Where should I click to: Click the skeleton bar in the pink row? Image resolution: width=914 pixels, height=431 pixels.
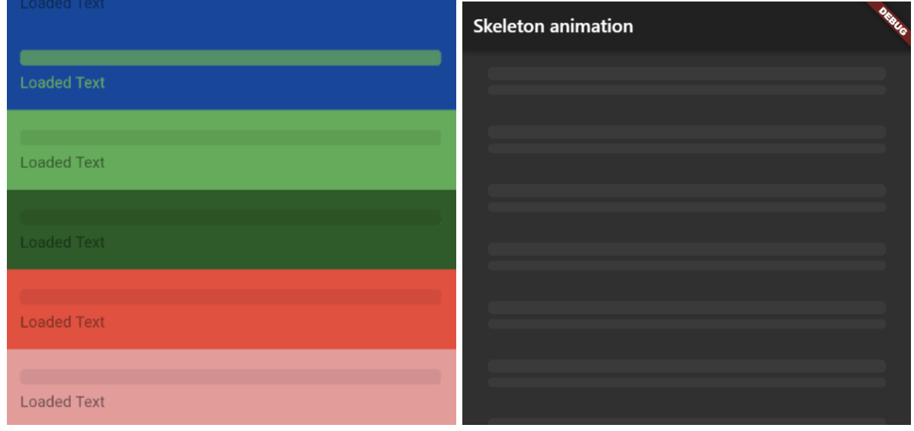[x=230, y=376]
